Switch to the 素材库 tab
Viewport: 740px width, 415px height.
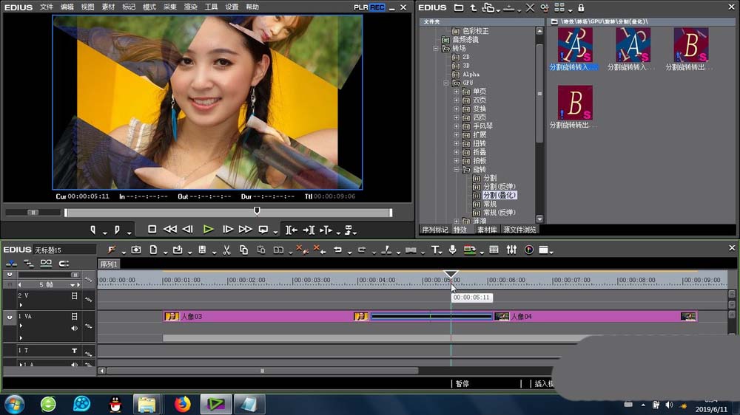point(487,230)
